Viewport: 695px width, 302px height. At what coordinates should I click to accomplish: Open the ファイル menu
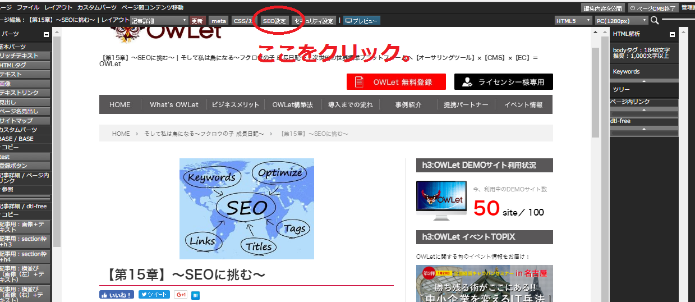click(28, 8)
